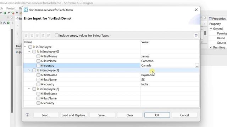Click string icon beside inEmployee[2] firstName
The image size is (227, 127).
tap(42, 93)
